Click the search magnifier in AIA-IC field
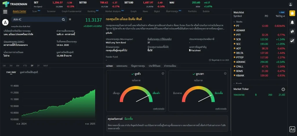The image size is (297, 136). (x=63, y=19)
